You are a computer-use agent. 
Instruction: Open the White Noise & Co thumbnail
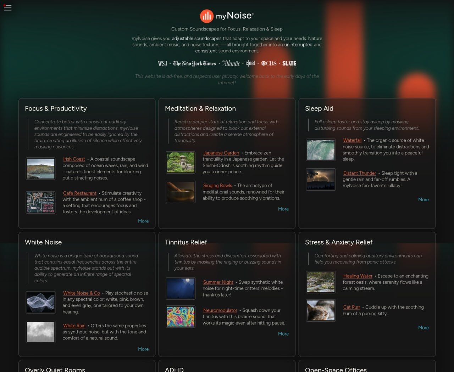tap(40, 302)
